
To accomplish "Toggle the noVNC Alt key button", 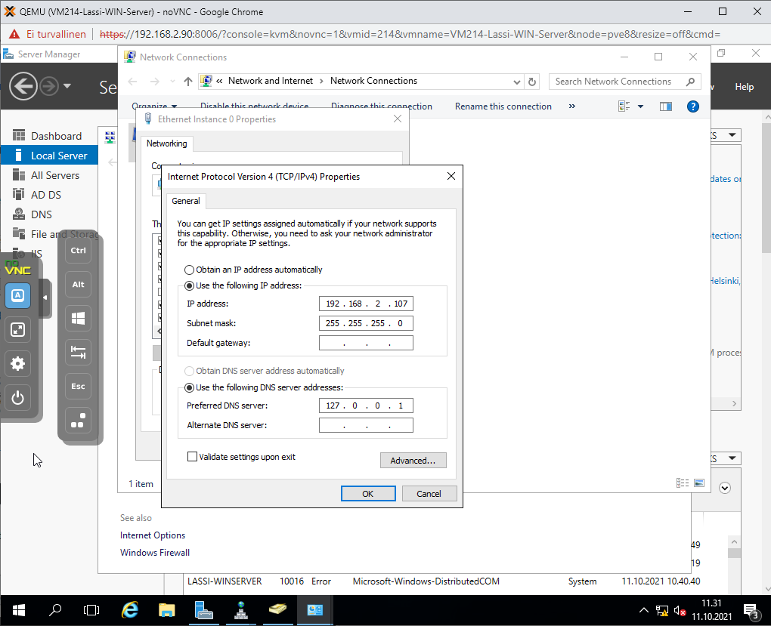I will pos(78,285).
